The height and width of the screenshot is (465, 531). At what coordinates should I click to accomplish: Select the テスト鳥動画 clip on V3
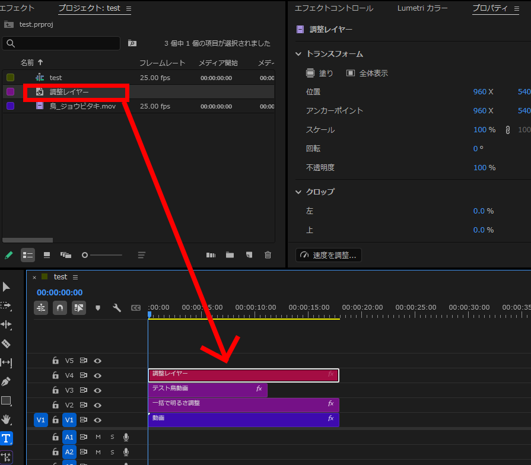point(208,390)
